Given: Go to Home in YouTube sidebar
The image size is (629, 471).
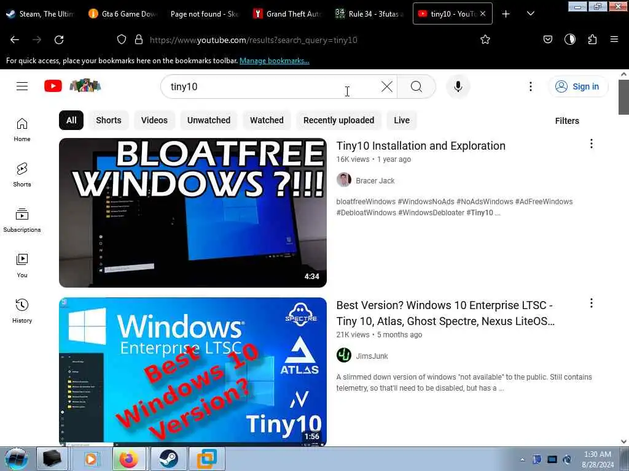Looking at the screenshot, I should pos(22,130).
